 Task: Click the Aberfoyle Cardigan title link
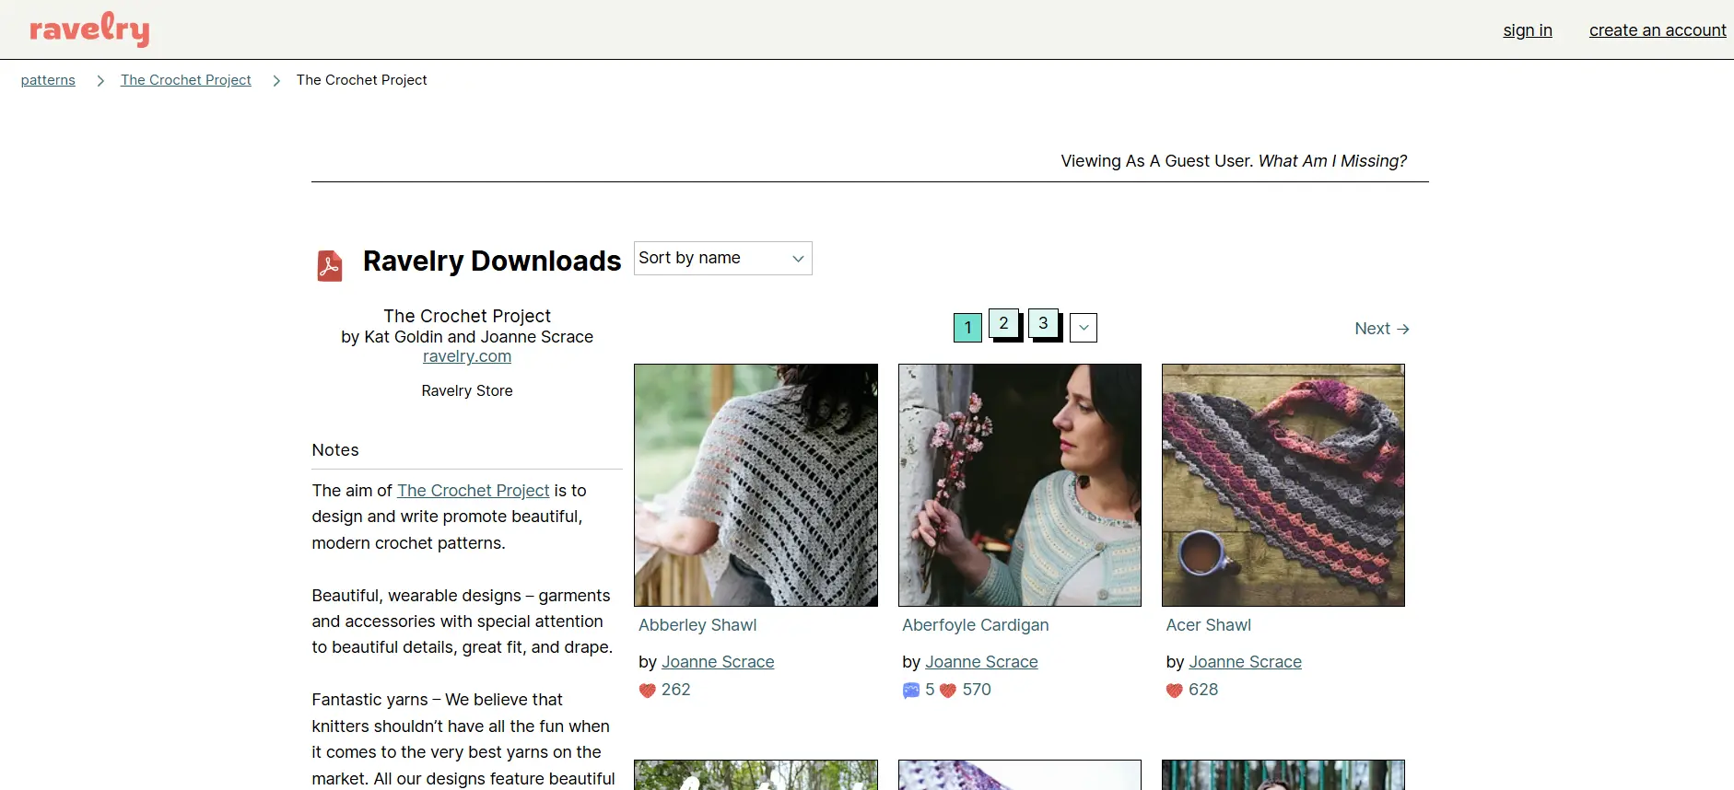coord(976,625)
